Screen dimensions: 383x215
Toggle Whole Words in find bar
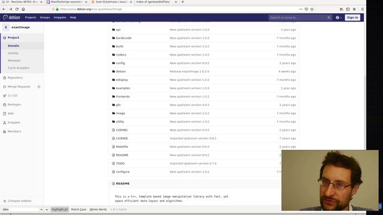coord(98,210)
